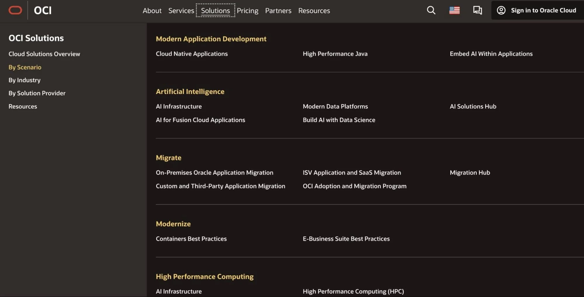
Task: Click the OCI home text
Action: pyautogui.click(x=43, y=10)
